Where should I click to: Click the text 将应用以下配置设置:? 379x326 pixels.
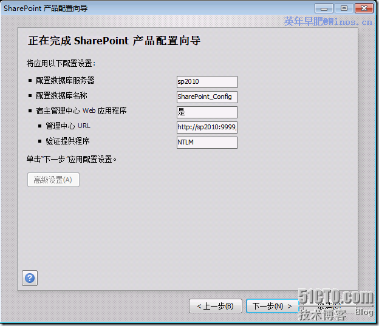click(61, 63)
